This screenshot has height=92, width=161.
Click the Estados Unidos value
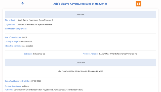[x=26, y=41]
